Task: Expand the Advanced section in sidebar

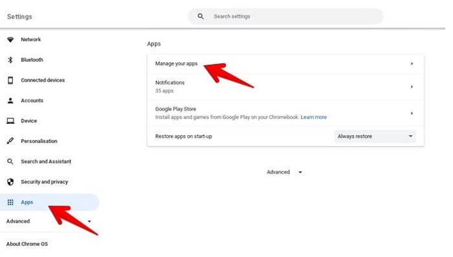Action: point(49,221)
